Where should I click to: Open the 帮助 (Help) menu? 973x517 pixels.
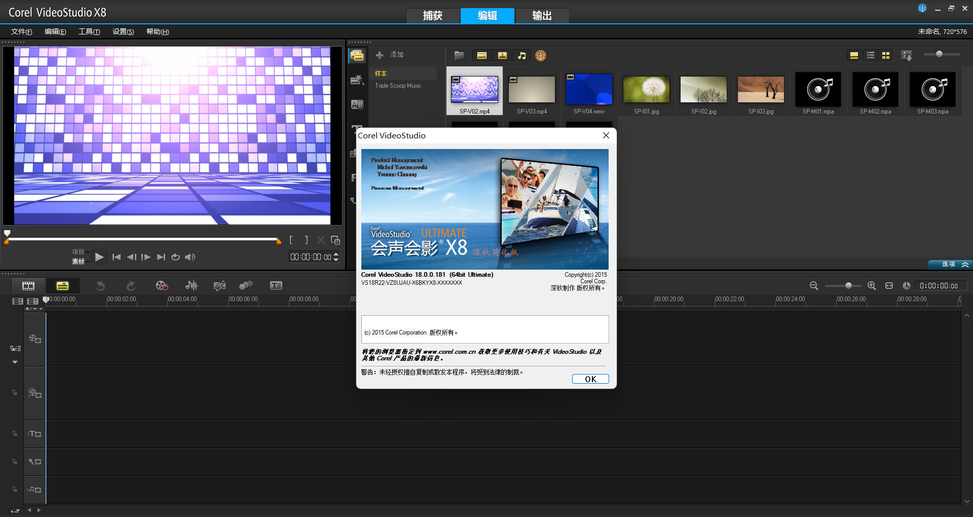[x=158, y=31]
